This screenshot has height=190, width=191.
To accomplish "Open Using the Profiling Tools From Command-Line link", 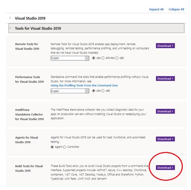I will [84, 85].
